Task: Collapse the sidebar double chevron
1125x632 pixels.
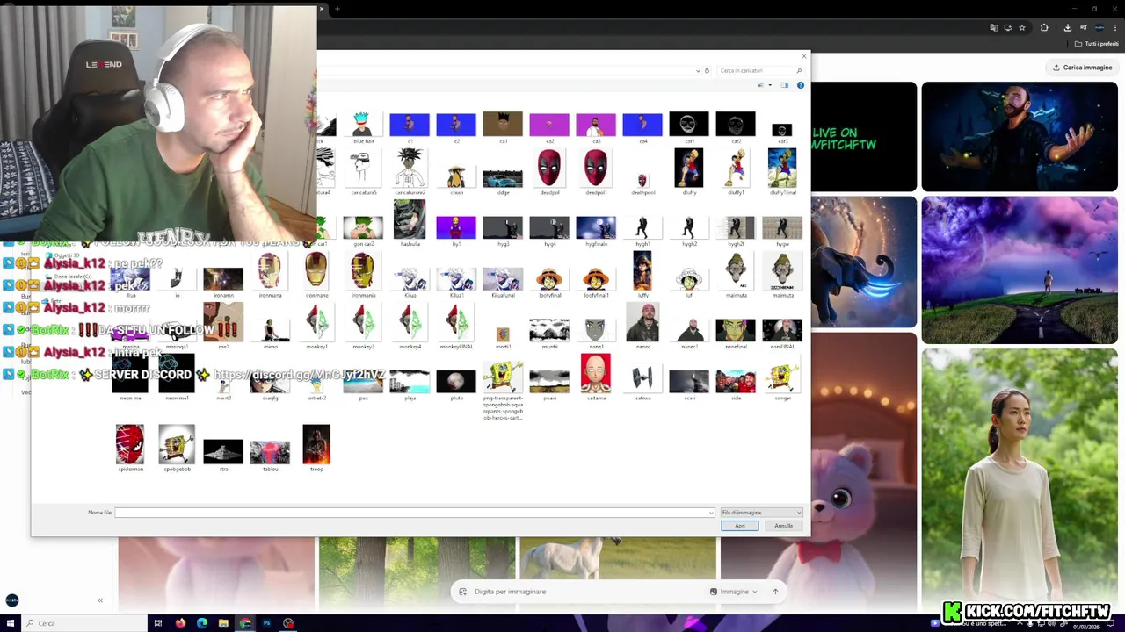Action: pyautogui.click(x=100, y=600)
